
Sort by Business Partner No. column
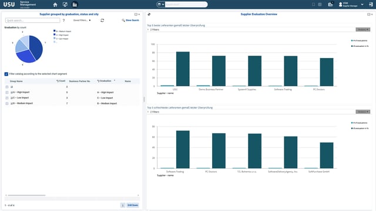click(x=80, y=81)
